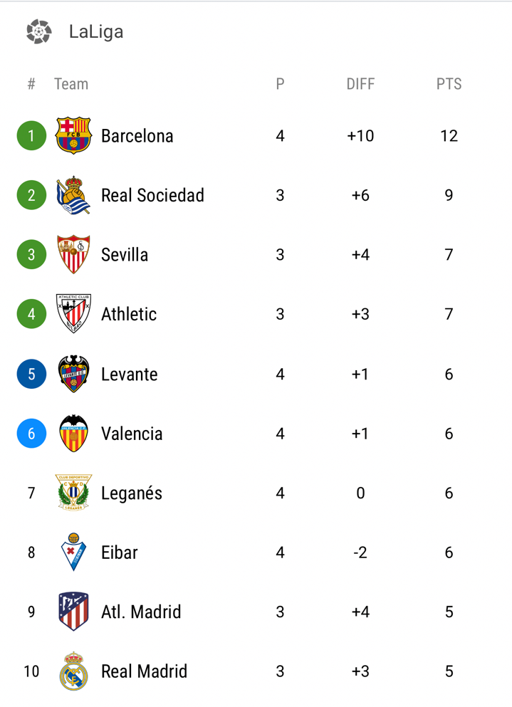
Task: Sort table by DIFF column header
Action: coord(360,84)
